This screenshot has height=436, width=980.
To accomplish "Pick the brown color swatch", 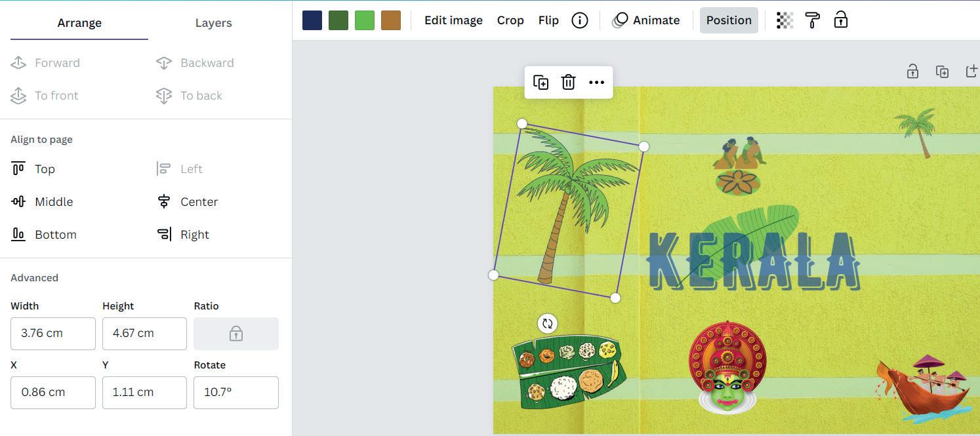I will coord(391,20).
